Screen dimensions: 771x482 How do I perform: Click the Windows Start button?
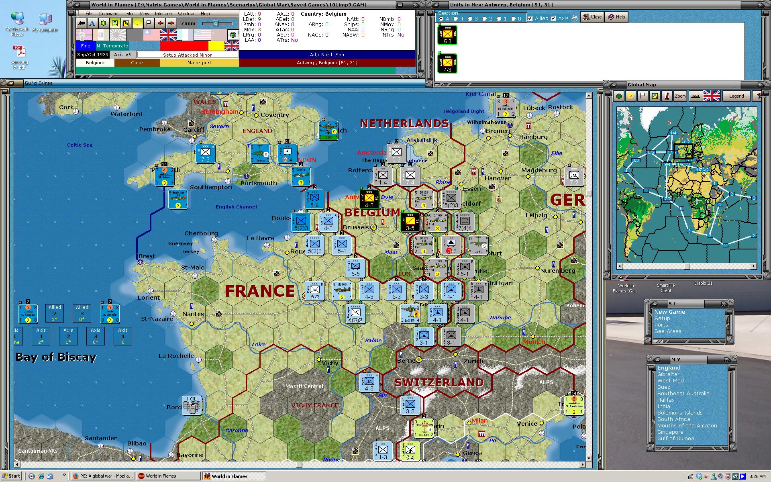[11, 476]
